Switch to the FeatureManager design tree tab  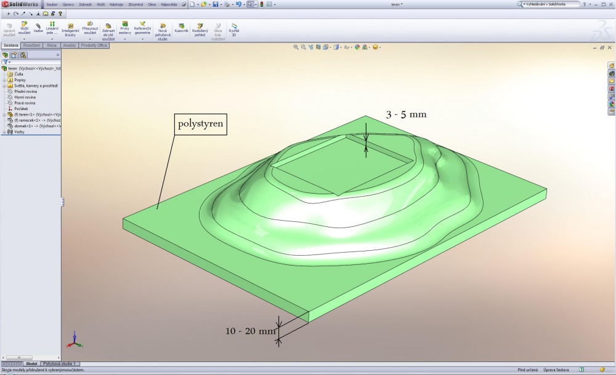pyautogui.click(x=6, y=55)
